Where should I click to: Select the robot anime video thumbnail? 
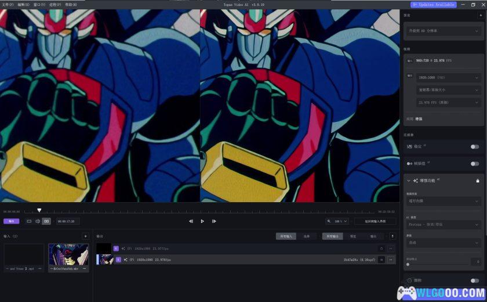[68, 254]
